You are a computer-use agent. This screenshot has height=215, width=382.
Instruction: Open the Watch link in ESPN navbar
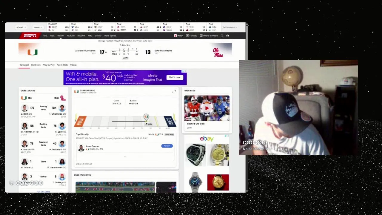[179, 36]
